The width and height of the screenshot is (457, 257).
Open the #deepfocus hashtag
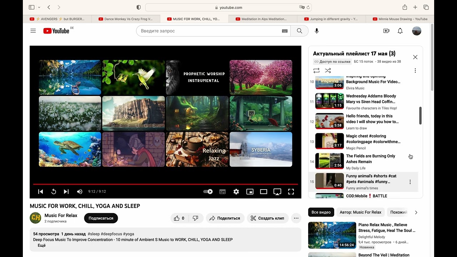111,234
